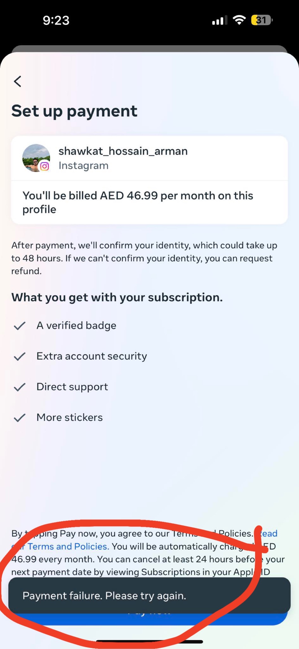The width and height of the screenshot is (299, 649).
Task: Tap the Instagram logo badge on avatar
Action: click(x=45, y=166)
